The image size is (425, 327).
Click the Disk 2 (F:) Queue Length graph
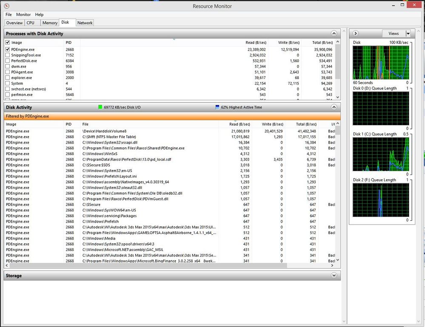(x=381, y=200)
